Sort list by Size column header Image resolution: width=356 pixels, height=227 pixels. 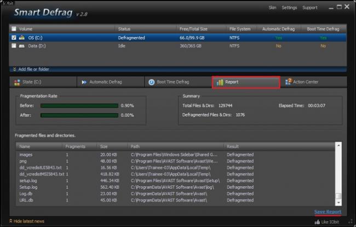click(112, 146)
